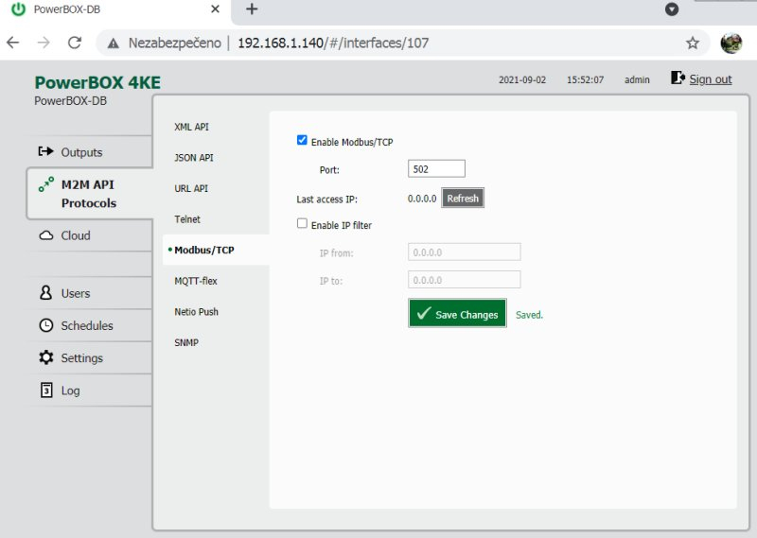Open the JSON API protocol tab

[194, 158]
